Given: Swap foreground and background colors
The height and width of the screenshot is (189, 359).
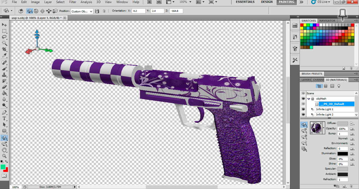Looking at the screenshot, I should point(6,161).
